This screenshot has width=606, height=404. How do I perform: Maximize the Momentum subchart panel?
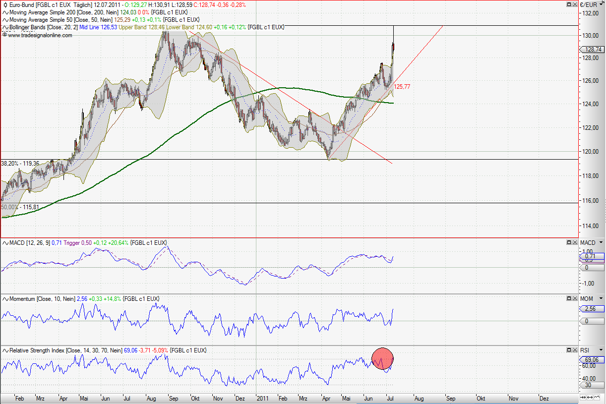(569, 297)
